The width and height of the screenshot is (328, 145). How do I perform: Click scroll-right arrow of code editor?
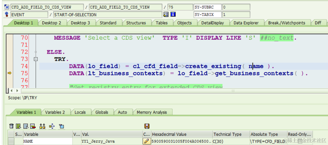pyautogui.click(x=17, y=91)
